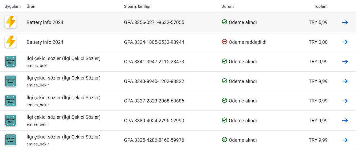Click green check status icon for TRY 5,99 order
The height and width of the screenshot is (150, 361).
click(x=225, y=22)
